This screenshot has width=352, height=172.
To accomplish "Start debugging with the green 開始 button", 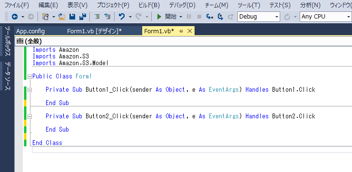I will coord(166,17).
